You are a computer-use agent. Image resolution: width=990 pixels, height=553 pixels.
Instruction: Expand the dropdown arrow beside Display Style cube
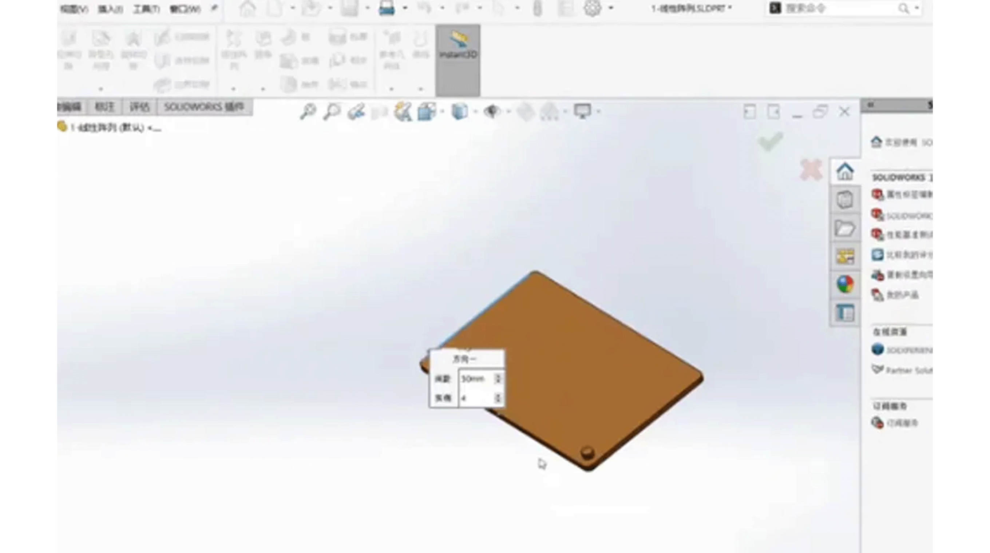[x=475, y=112]
